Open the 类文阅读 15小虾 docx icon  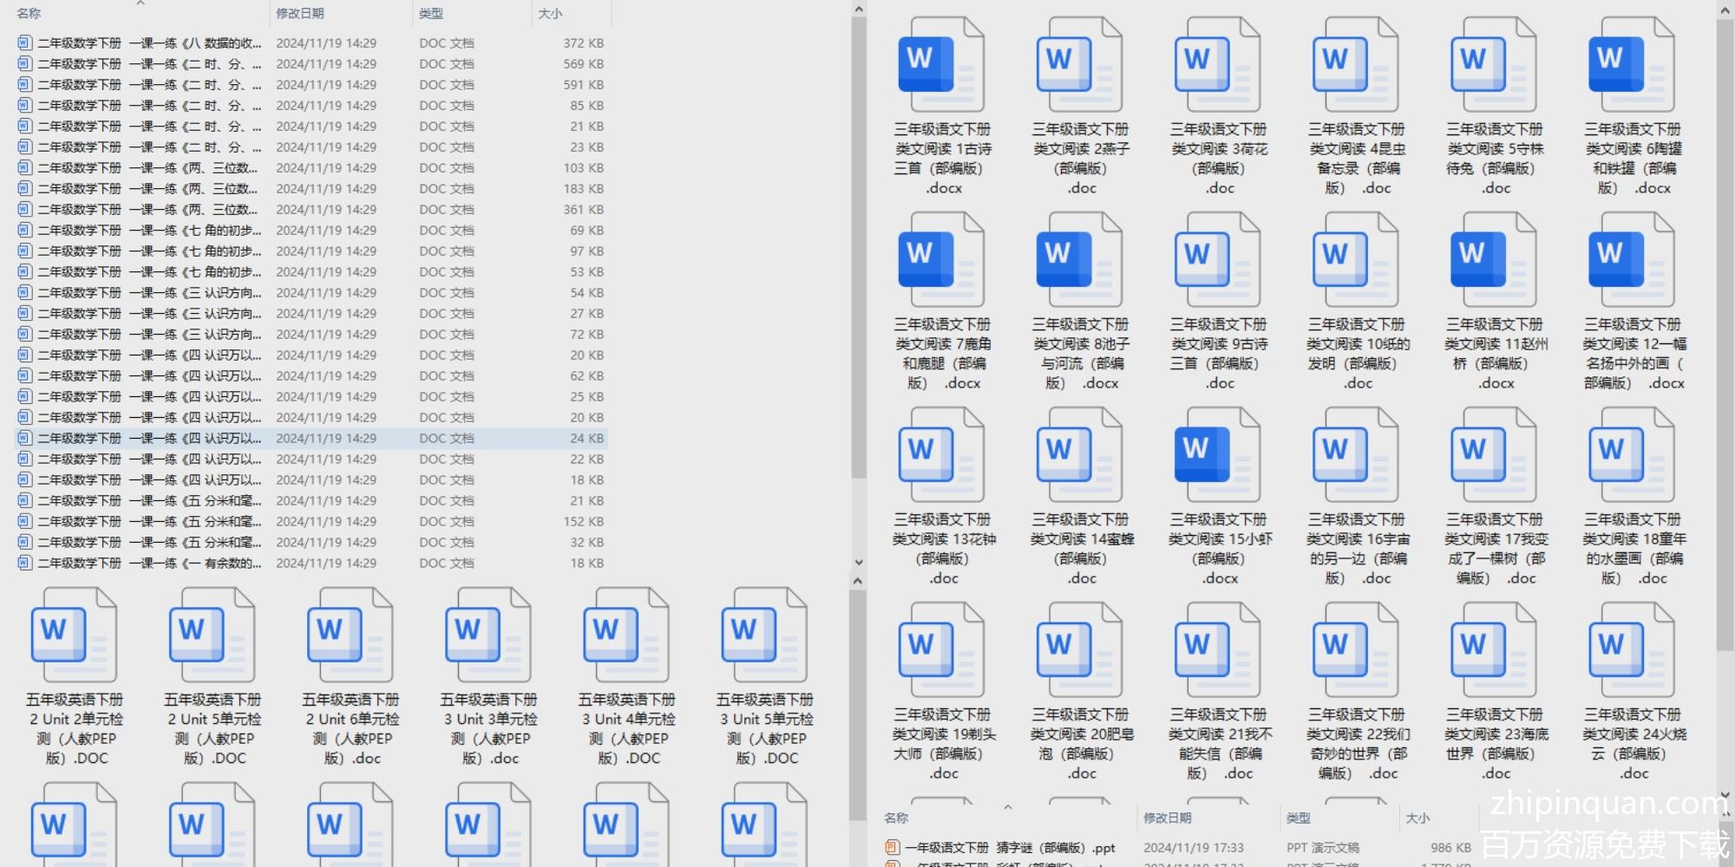click(1217, 455)
